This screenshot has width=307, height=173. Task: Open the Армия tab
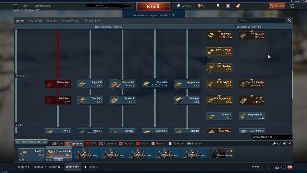20,21
